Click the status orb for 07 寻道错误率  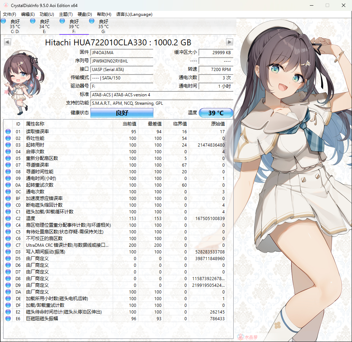(8, 165)
